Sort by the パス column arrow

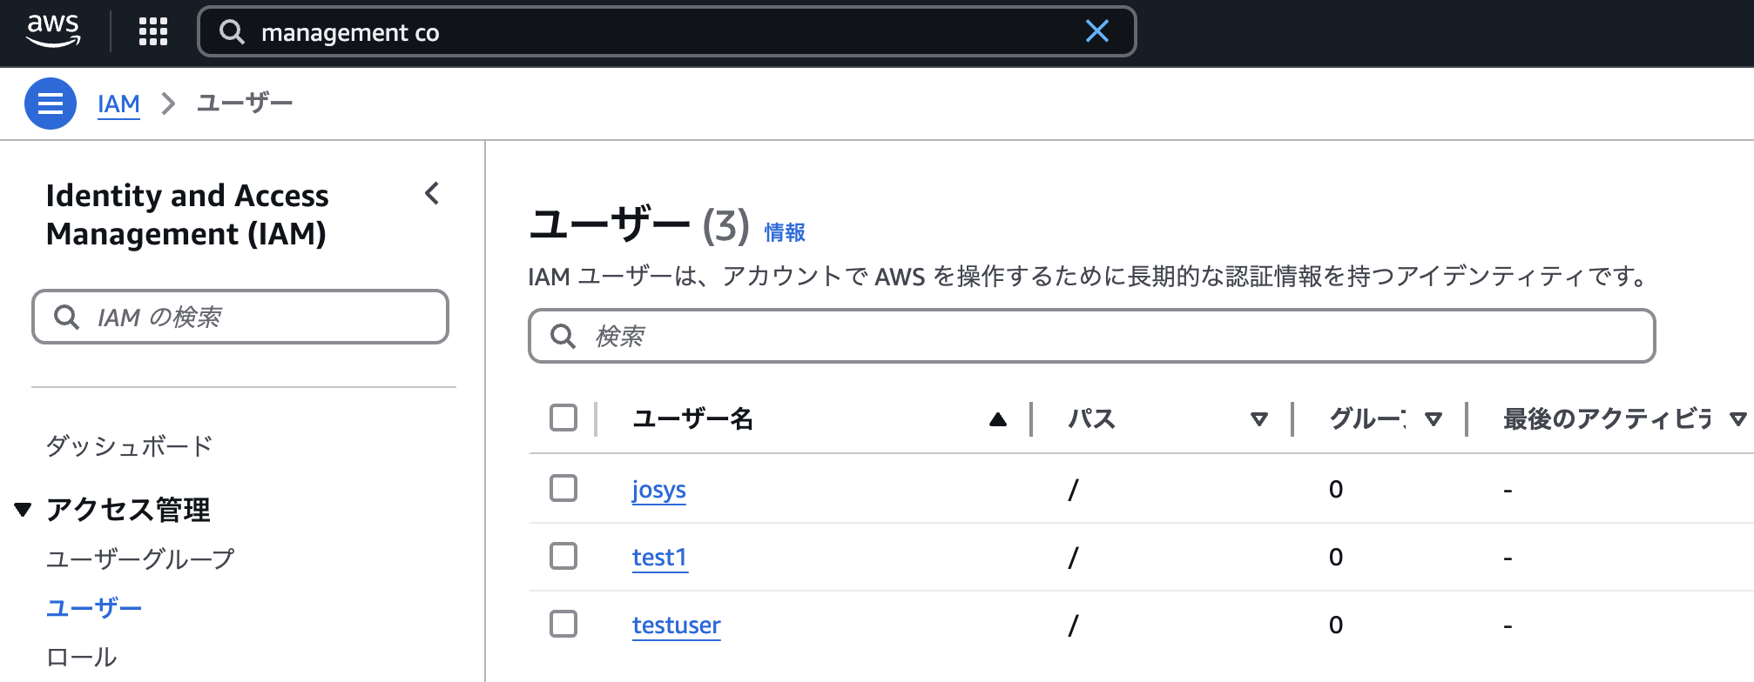pos(1258,419)
